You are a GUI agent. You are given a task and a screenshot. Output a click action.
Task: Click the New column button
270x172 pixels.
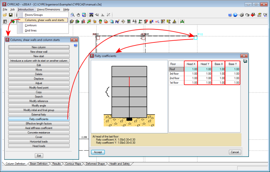pos(39,47)
